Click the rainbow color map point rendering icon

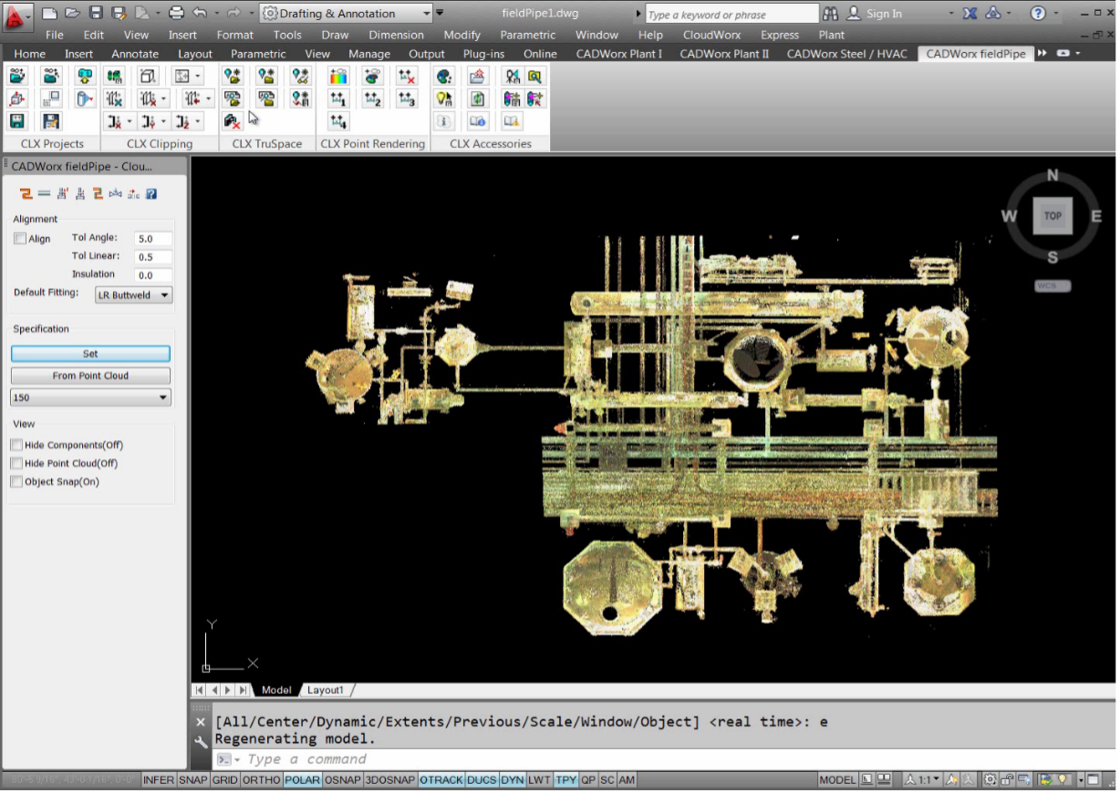[338, 77]
